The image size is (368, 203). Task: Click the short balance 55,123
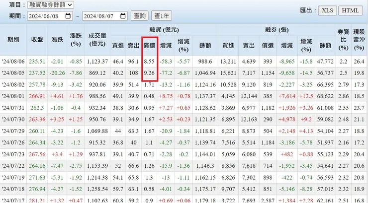pos(325,154)
